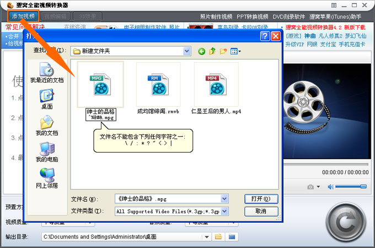The width and height of the screenshot is (375, 248).
Task: Click the playback progress bar
Action: 326,164
